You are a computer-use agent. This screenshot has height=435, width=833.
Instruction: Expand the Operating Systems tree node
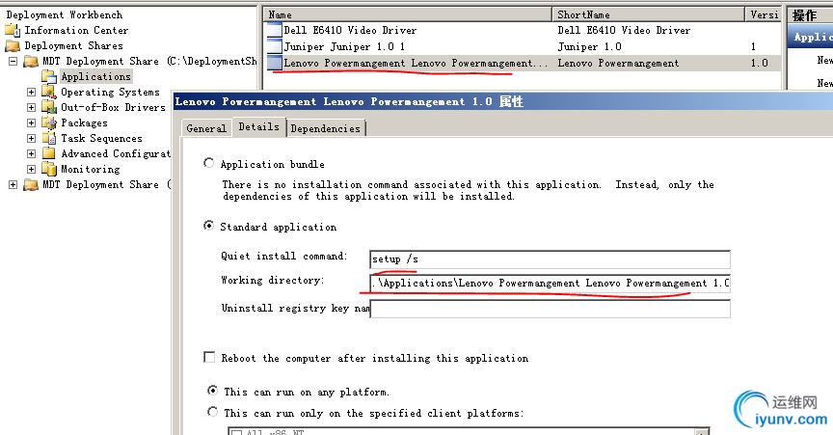pos(32,92)
